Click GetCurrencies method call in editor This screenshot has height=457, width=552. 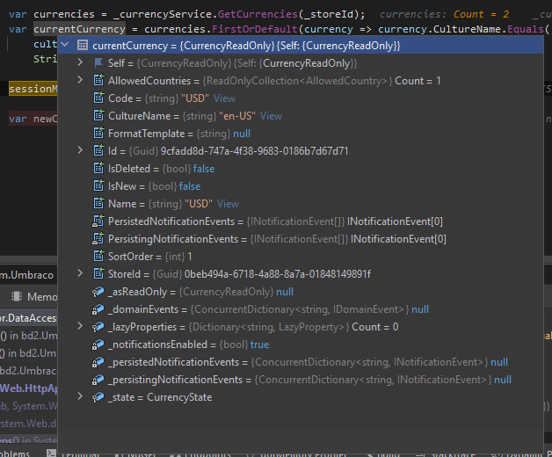(258, 14)
